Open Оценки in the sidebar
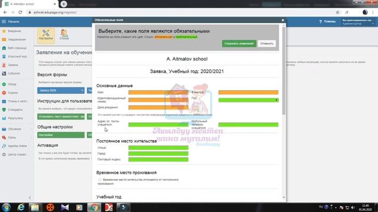Viewport: 378px width, 212px height. click(x=10, y=93)
